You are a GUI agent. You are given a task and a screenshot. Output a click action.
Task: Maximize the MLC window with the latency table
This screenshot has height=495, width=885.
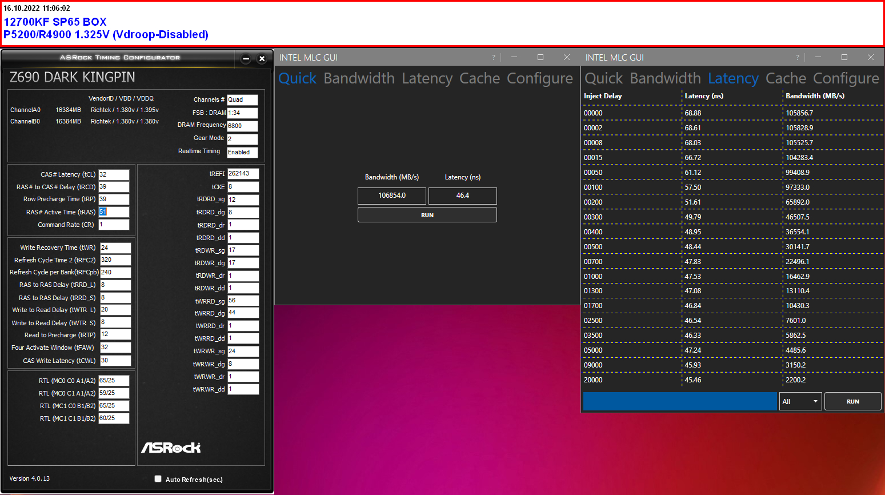[x=844, y=57]
